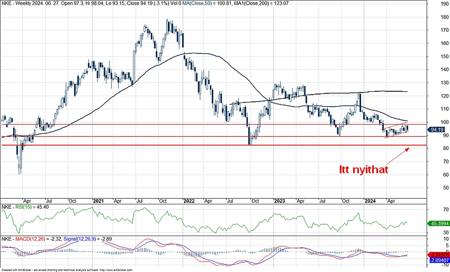Click the 'Itt nyithat' annotation text

pyautogui.click(x=364, y=169)
